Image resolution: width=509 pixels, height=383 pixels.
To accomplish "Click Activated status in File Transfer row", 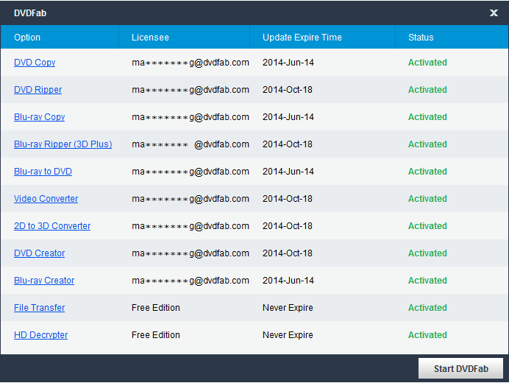I will 427,308.
